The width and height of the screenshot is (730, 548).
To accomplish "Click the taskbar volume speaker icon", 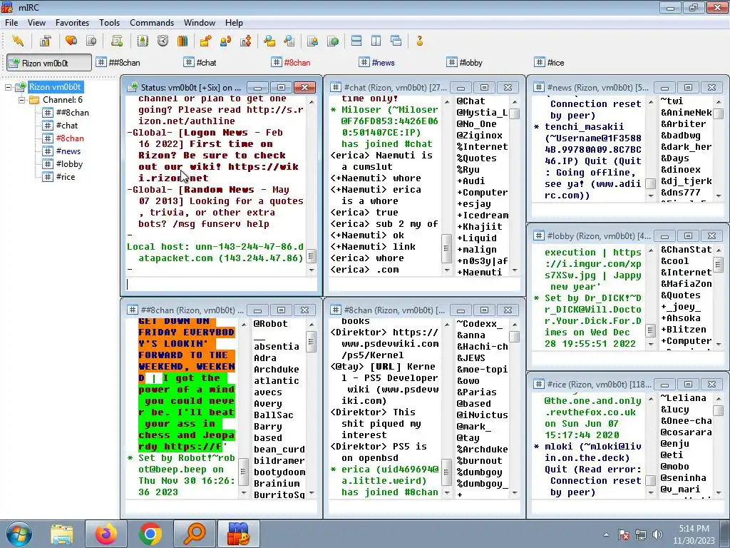I will (x=657, y=535).
